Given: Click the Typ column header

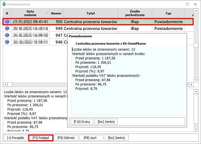Looking at the screenshot, I should (168, 13).
